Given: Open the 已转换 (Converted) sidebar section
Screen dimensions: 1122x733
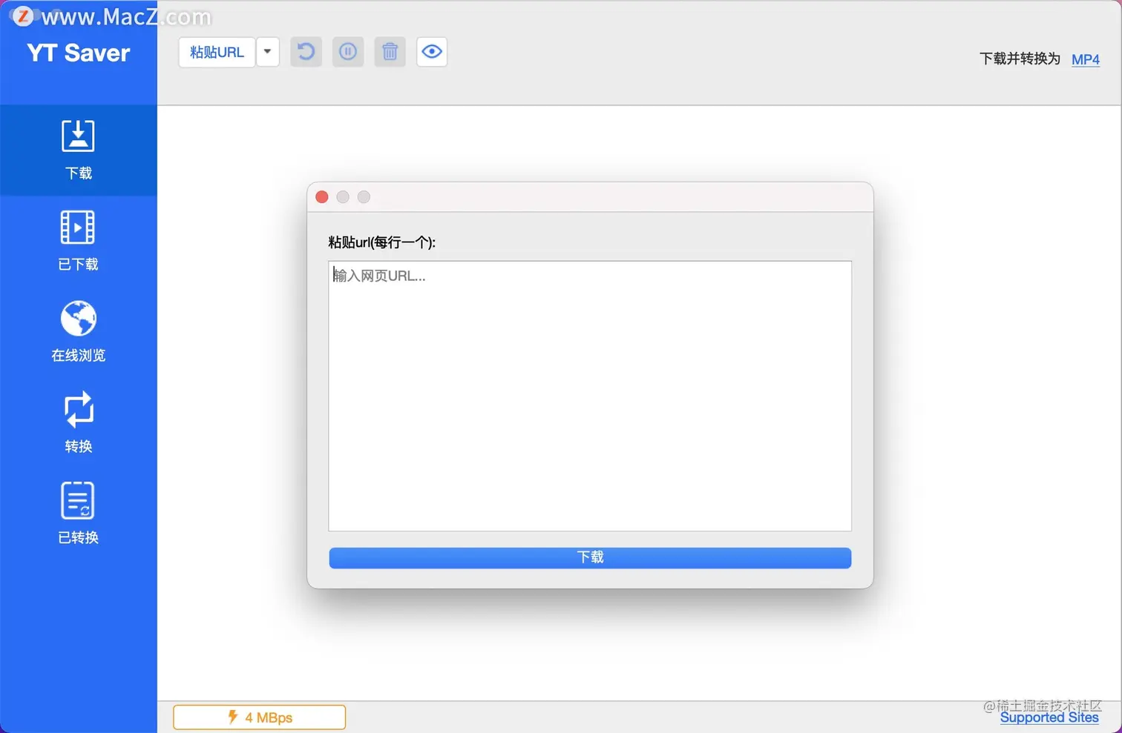Looking at the screenshot, I should point(78,514).
